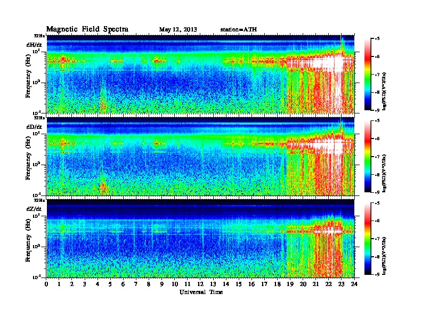Click the -5 tick on dH/dt color scale
The image size is (422, 326).
[x=377, y=38]
